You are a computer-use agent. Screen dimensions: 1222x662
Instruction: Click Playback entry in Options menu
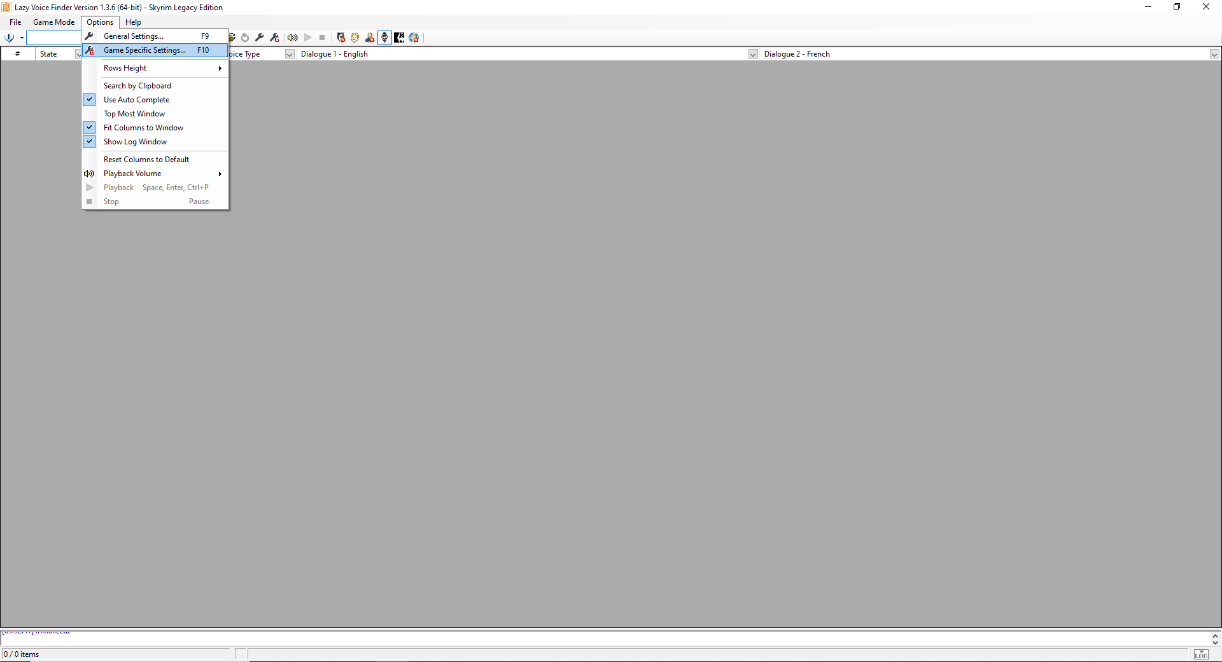tap(155, 188)
